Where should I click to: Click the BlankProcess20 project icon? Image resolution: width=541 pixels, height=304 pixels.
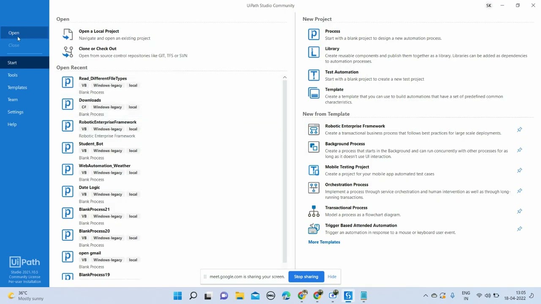click(68, 235)
